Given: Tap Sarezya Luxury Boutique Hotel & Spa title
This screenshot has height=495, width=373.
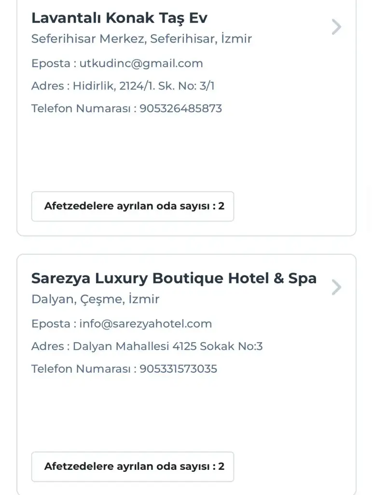Looking at the screenshot, I should coord(174,278).
